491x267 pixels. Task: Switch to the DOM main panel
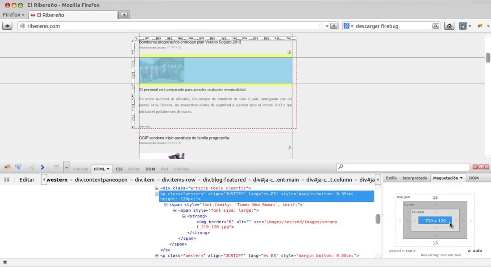click(x=150, y=169)
